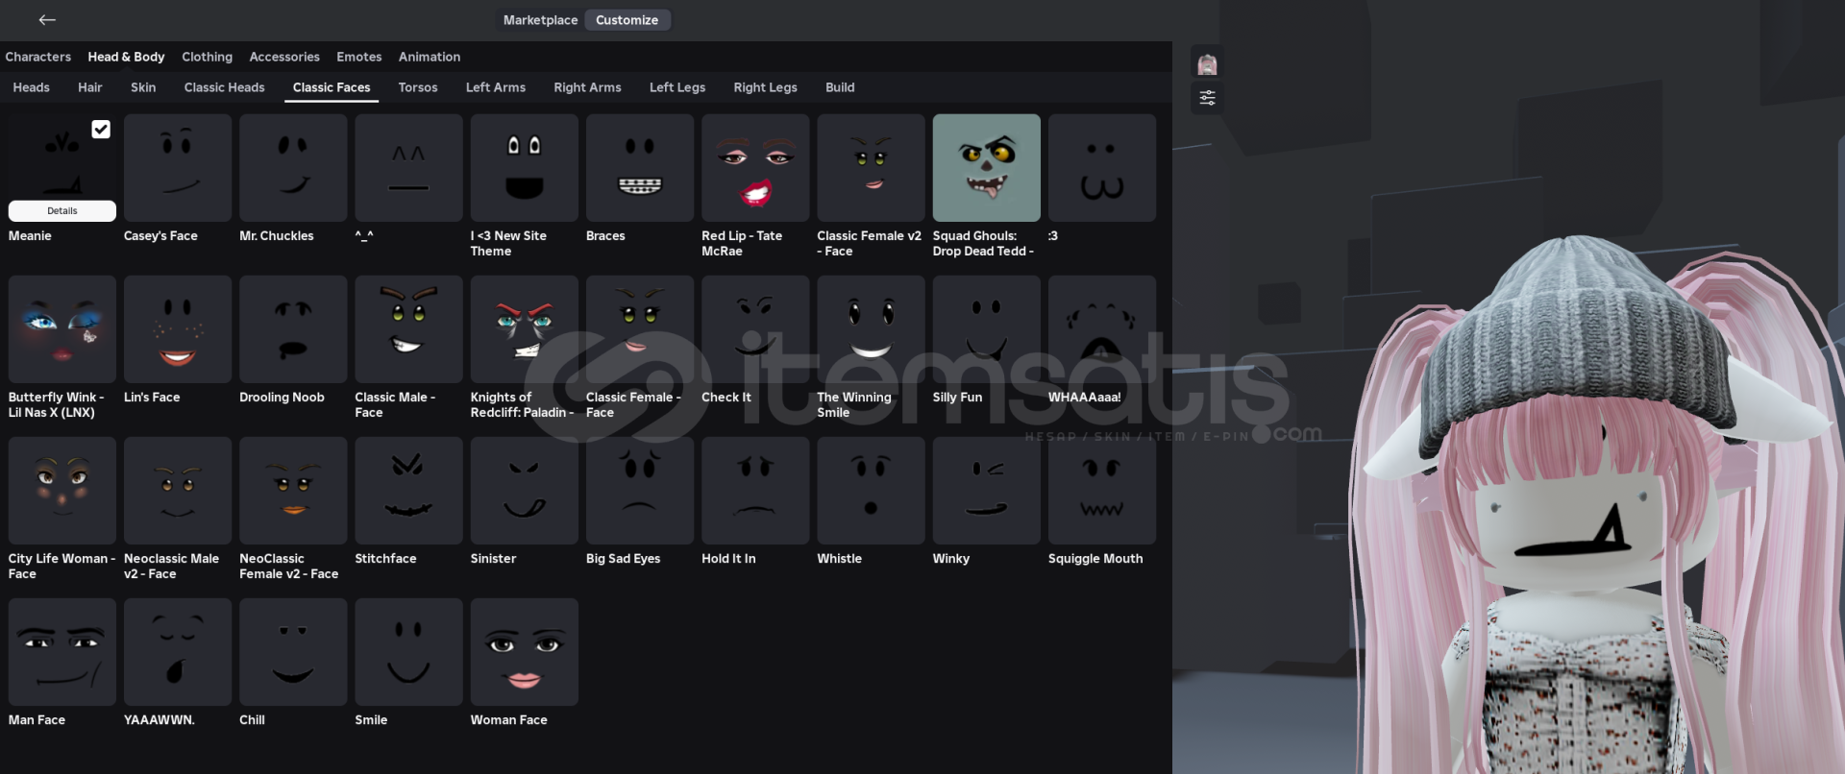This screenshot has height=774, width=1845.
Task: Equip City Life Woman - Face
Action: click(62, 491)
